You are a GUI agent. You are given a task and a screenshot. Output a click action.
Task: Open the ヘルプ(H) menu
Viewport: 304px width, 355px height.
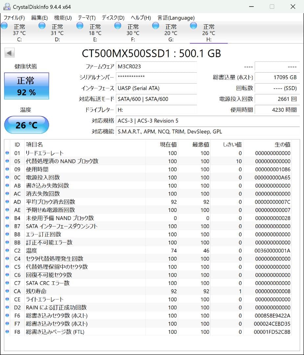[x=141, y=18]
